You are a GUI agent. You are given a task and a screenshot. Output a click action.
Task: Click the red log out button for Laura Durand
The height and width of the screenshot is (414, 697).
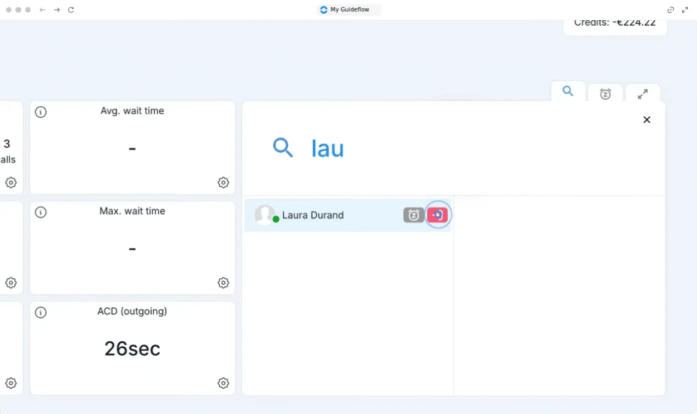pyautogui.click(x=438, y=215)
